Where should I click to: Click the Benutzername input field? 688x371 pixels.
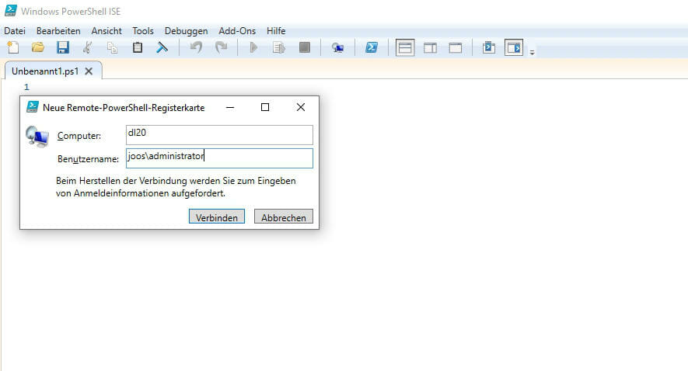[x=219, y=158]
